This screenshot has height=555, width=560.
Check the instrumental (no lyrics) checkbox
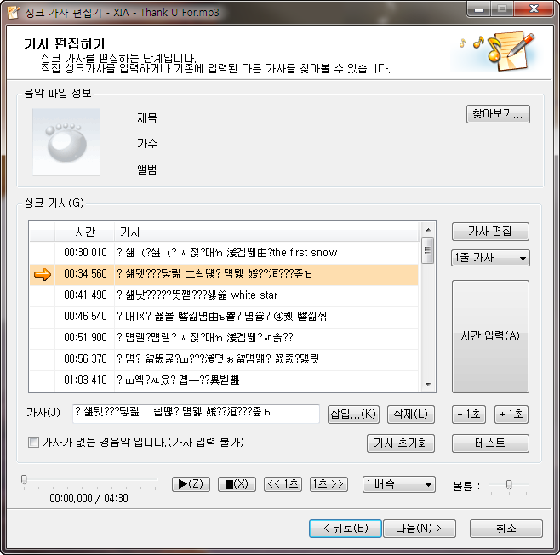point(33,443)
